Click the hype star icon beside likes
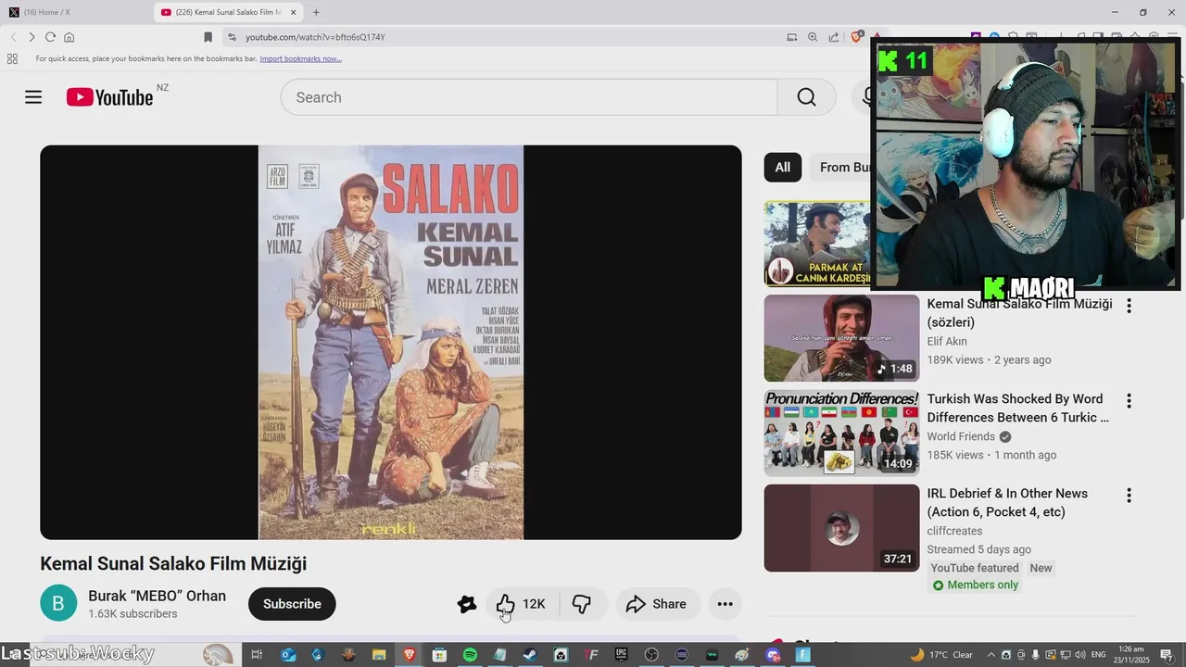Image resolution: width=1186 pixels, height=667 pixels. (467, 604)
